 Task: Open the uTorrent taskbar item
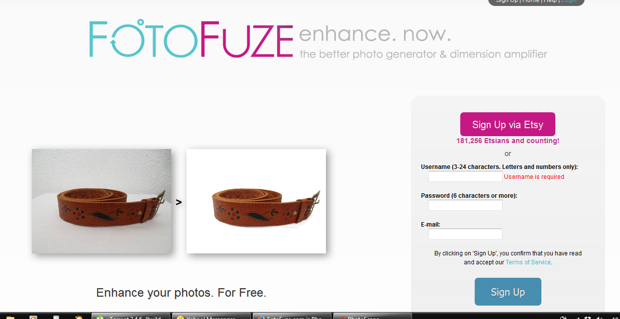click(131, 316)
